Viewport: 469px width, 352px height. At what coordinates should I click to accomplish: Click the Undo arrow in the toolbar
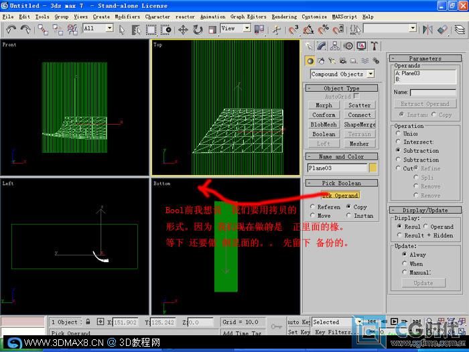(x=11, y=30)
